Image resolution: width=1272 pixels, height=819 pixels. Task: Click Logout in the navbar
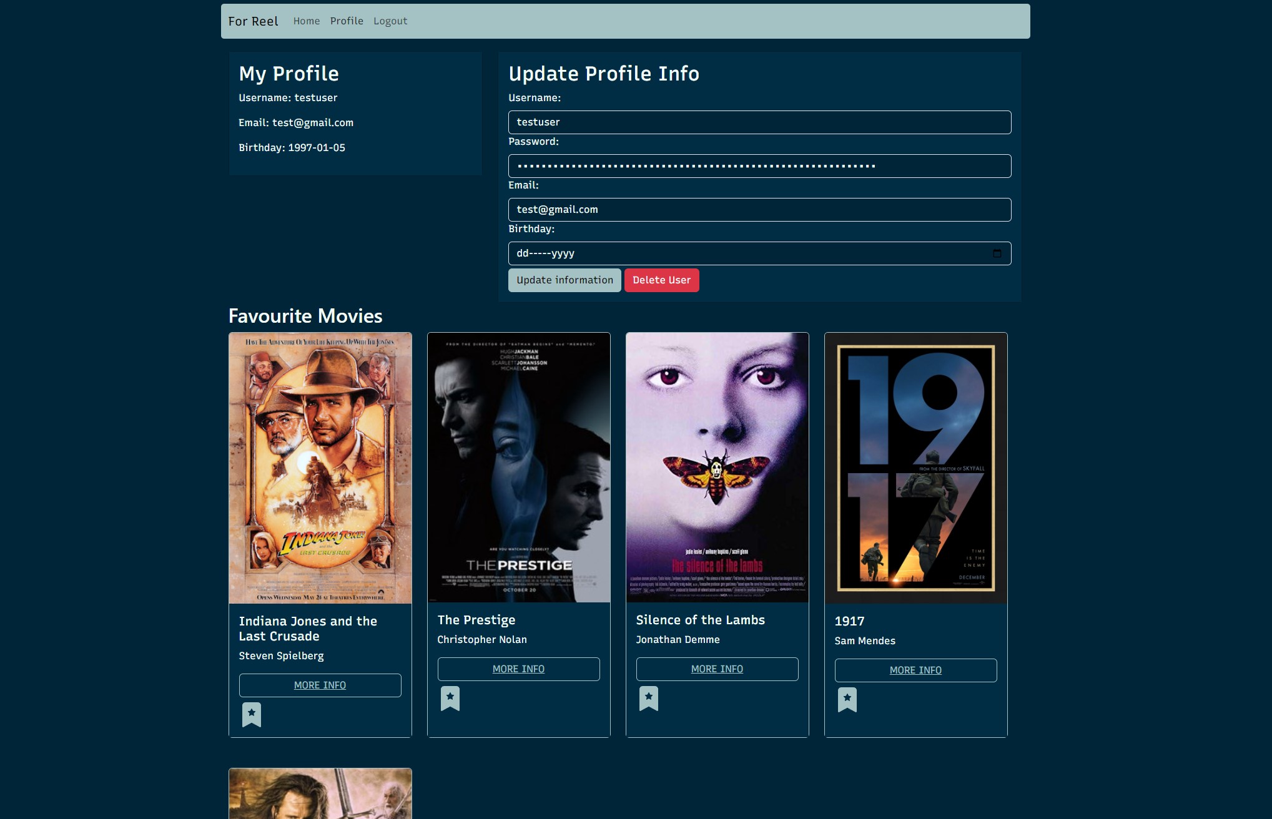[390, 21]
